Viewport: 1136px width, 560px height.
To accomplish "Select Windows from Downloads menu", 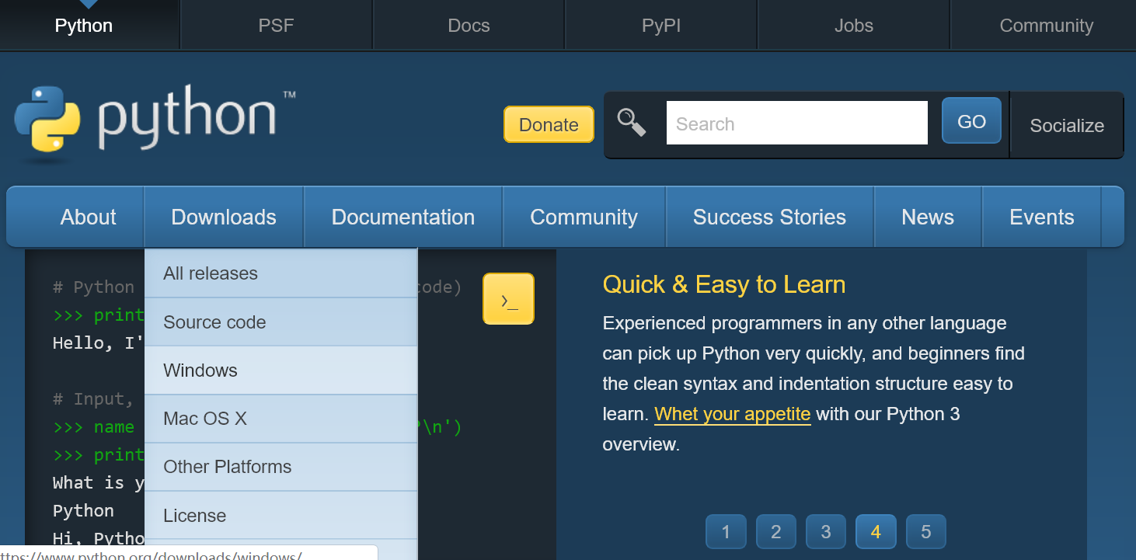I will pyautogui.click(x=200, y=370).
